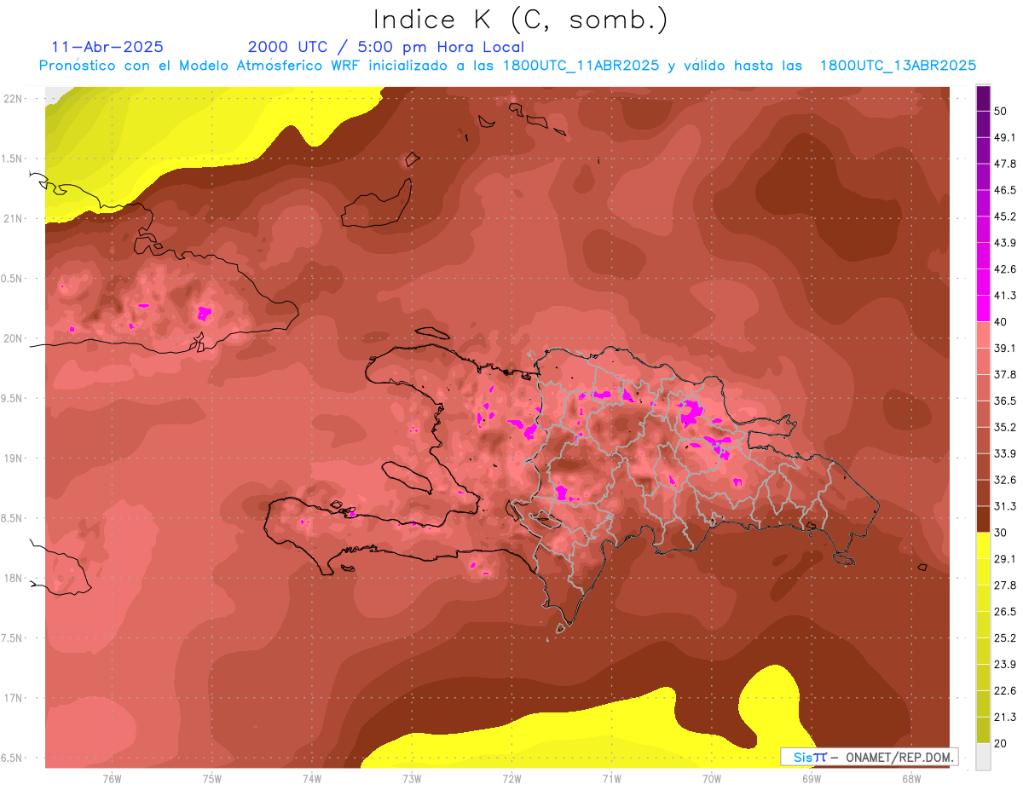The width and height of the screenshot is (1023, 790).
Task: Click the '39.1' color bar label
Action: [1005, 349]
